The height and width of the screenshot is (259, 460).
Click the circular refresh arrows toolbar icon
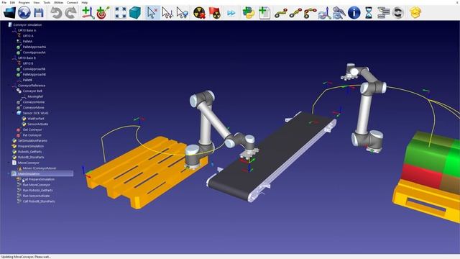(397, 13)
